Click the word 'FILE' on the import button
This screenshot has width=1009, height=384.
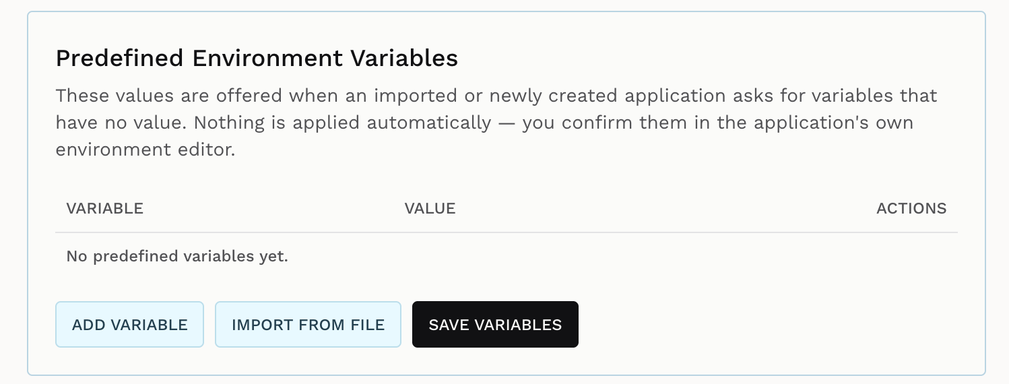(x=368, y=325)
